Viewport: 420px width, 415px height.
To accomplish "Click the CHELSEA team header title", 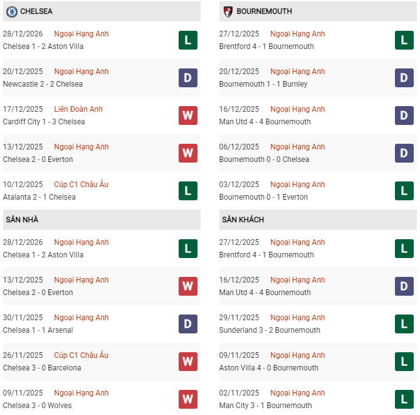I will [x=36, y=11].
